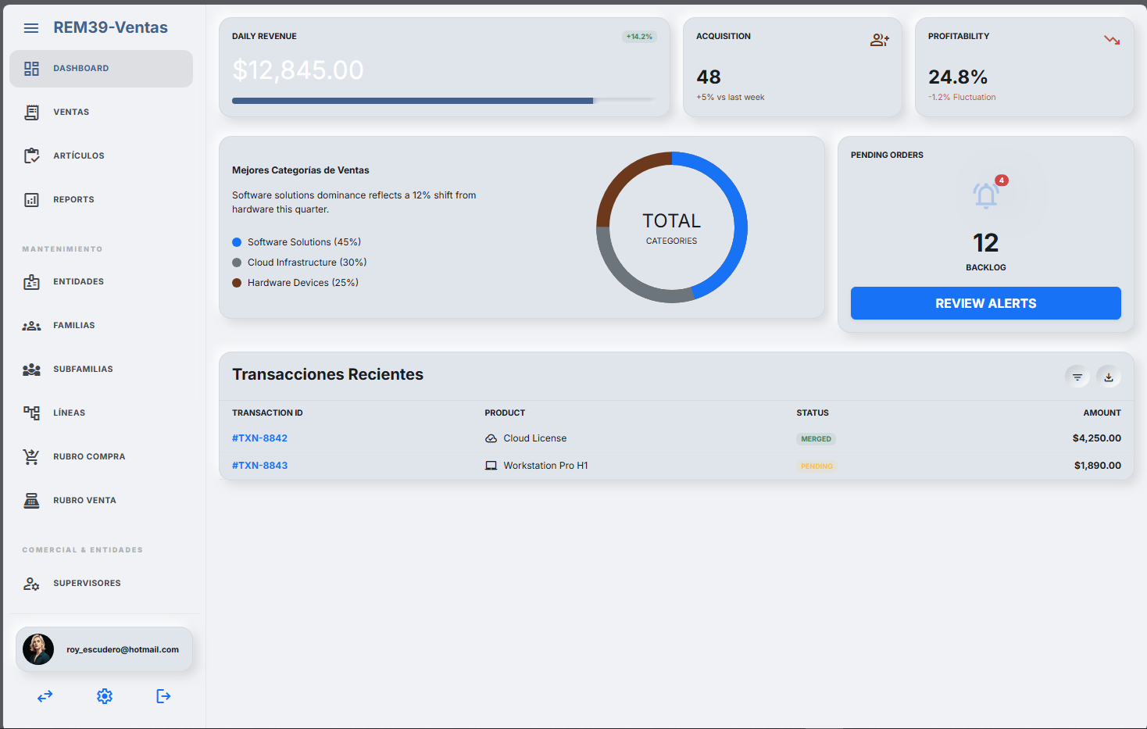Click the Review Alerts button
The width and height of the screenshot is (1147, 729).
point(986,303)
